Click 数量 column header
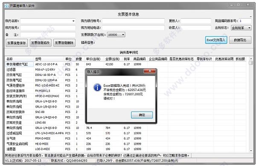256x166 pixels. pyautogui.click(x=79, y=59)
